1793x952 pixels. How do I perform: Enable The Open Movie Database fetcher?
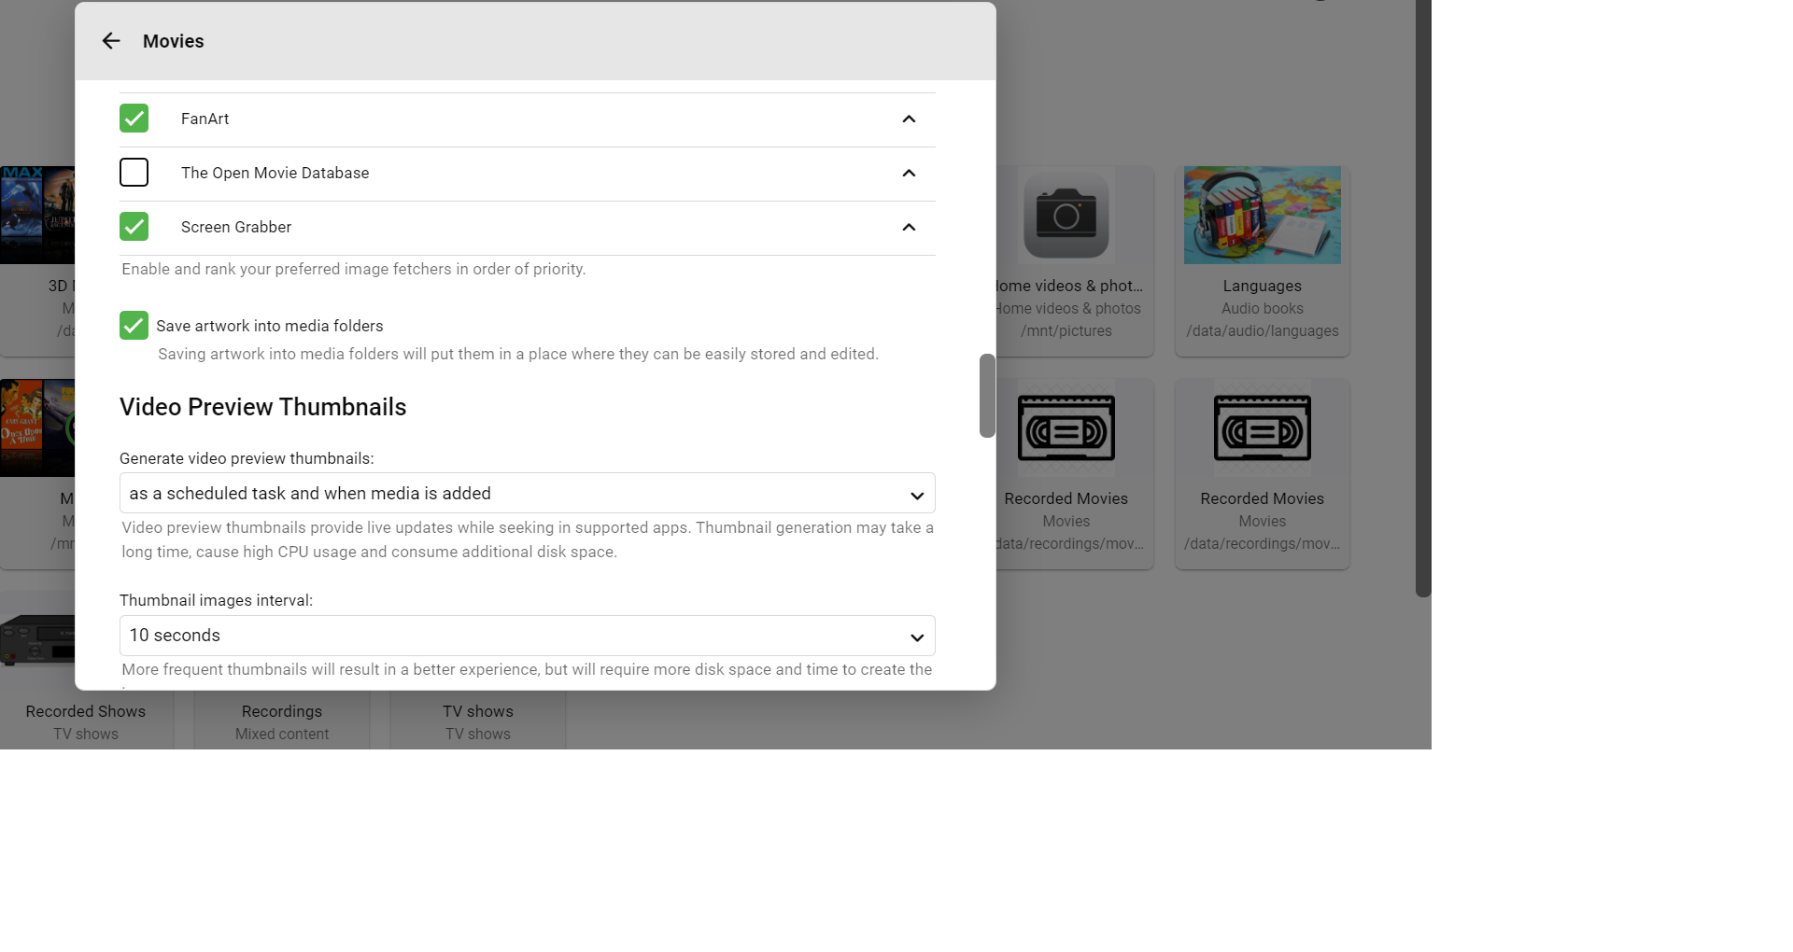(134, 173)
